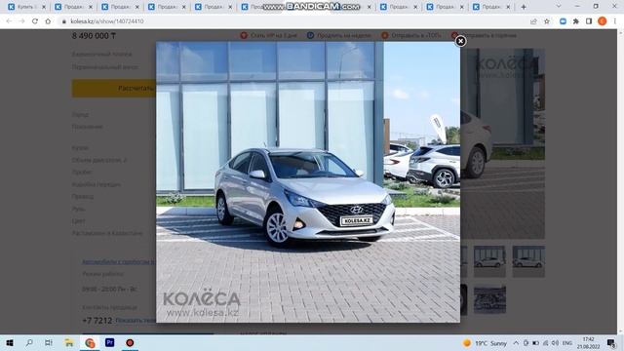Click the main listing photo behind the lightbox

503,143
